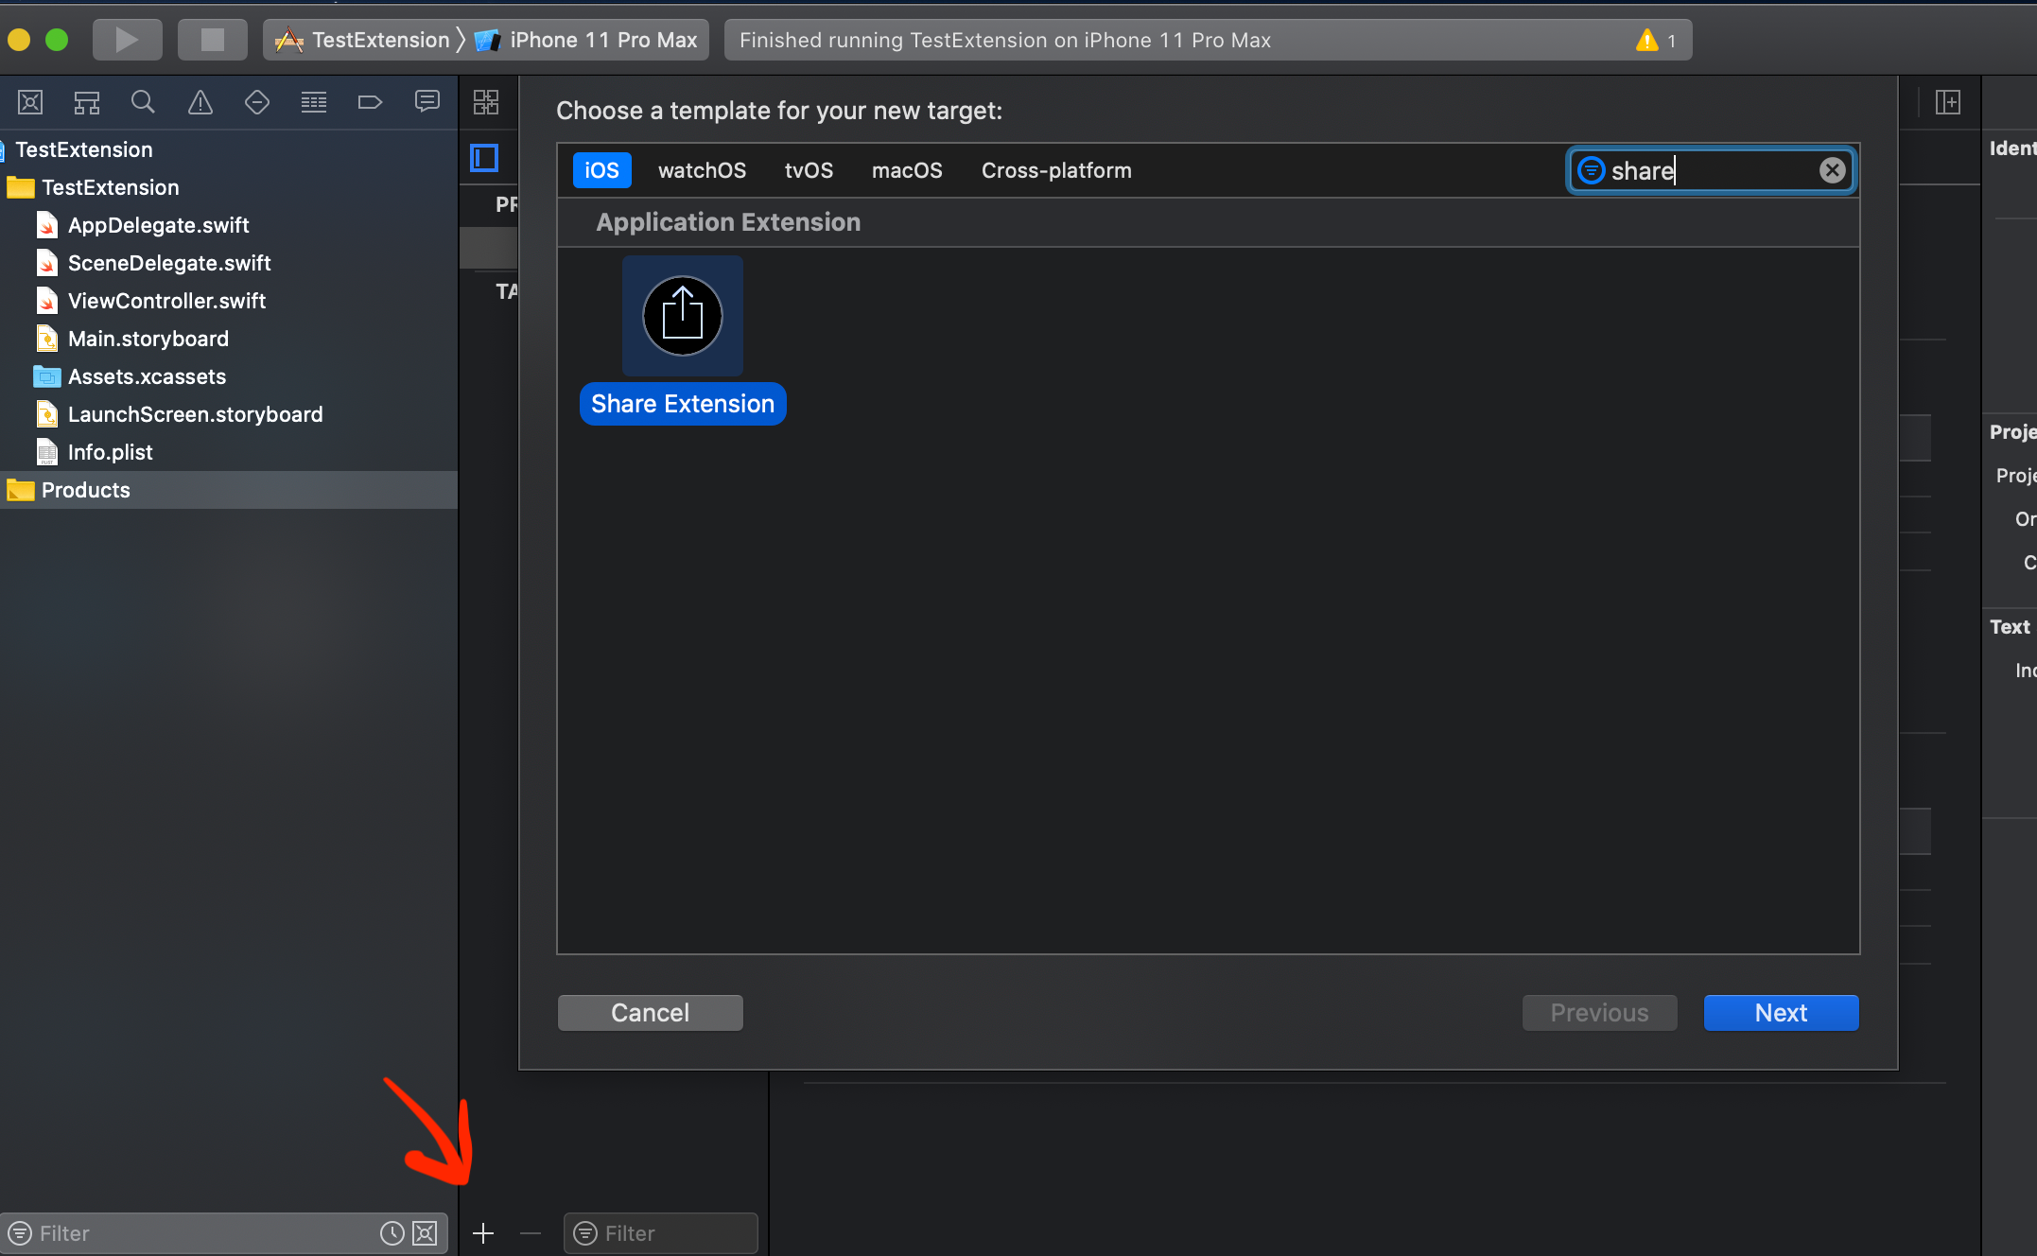Toggle source-control status filter icon
This screenshot has width=2037, height=1256.
(x=426, y=1233)
